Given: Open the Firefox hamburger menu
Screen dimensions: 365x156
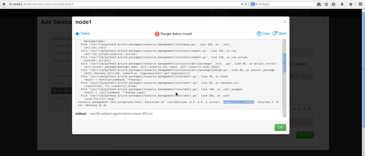Looking at the screenshot, I should [360, 4].
